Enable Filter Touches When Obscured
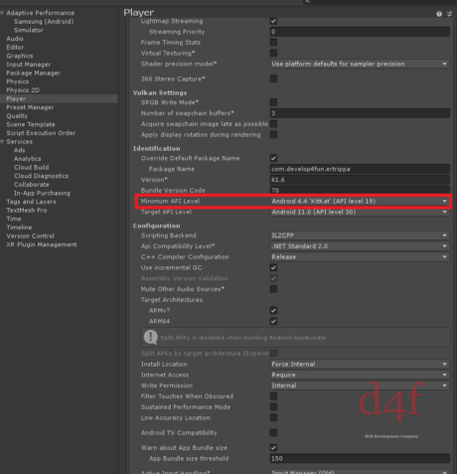 (x=273, y=396)
